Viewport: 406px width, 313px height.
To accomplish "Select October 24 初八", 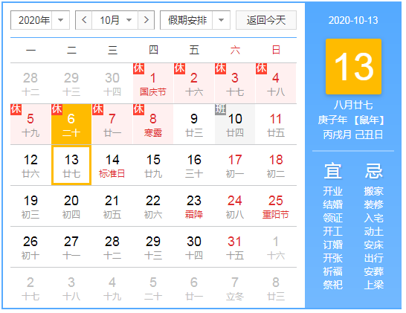I will coord(235,207).
